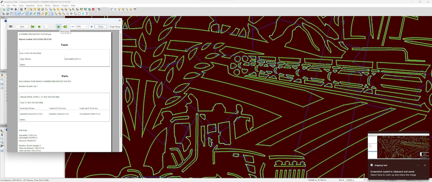
Task: Click the red X delete icon in toolbar
Action: pyautogui.click(x=93, y=9)
